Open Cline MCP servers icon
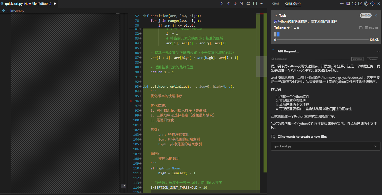The image size is (382, 195). click(348, 4)
